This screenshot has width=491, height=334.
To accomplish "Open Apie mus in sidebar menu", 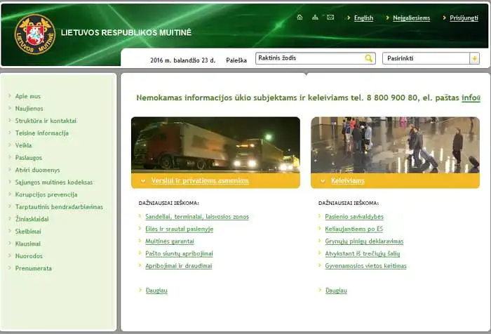I will click(x=28, y=97).
